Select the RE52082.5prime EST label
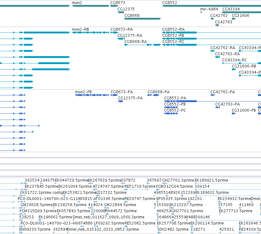This screenshot has height=234, width=261. [140, 223]
